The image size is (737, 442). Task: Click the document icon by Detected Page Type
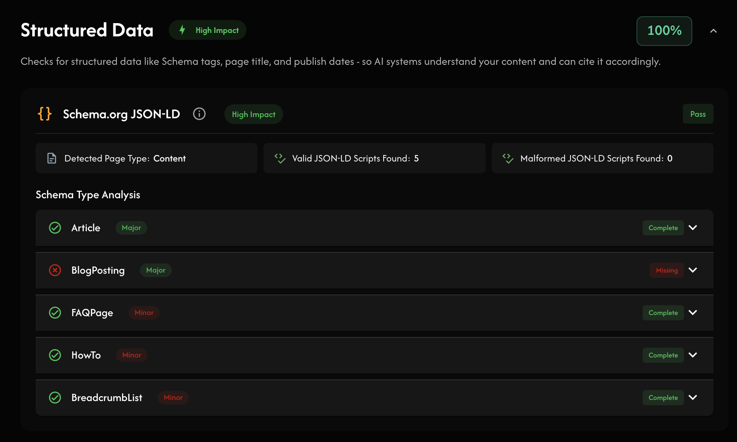click(52, 158)
